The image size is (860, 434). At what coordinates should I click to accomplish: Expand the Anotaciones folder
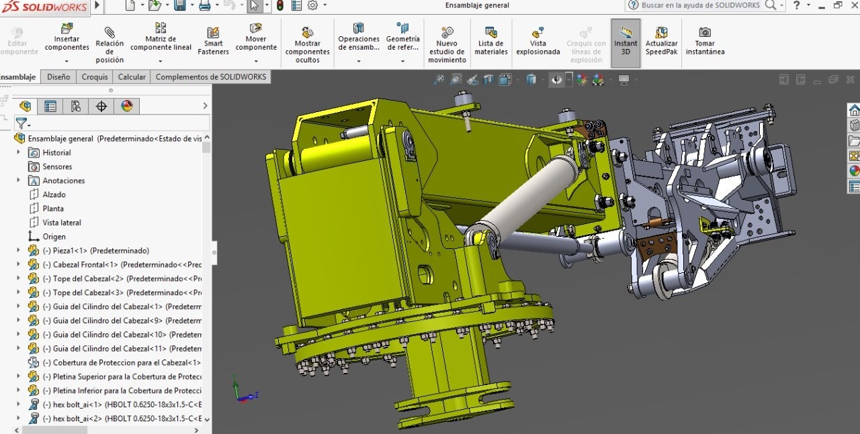pos(19,180)
